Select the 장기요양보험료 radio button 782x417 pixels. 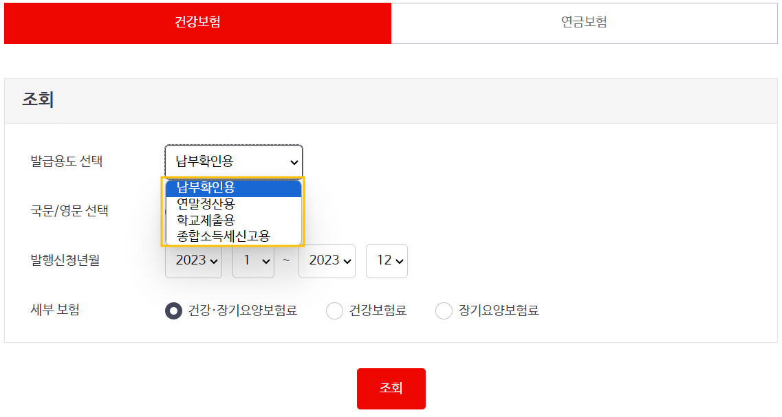(444, 311)
